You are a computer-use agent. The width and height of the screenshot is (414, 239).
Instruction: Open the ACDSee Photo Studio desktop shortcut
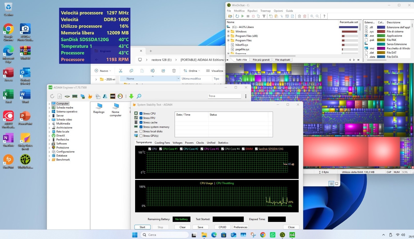(x=25, y=32)
